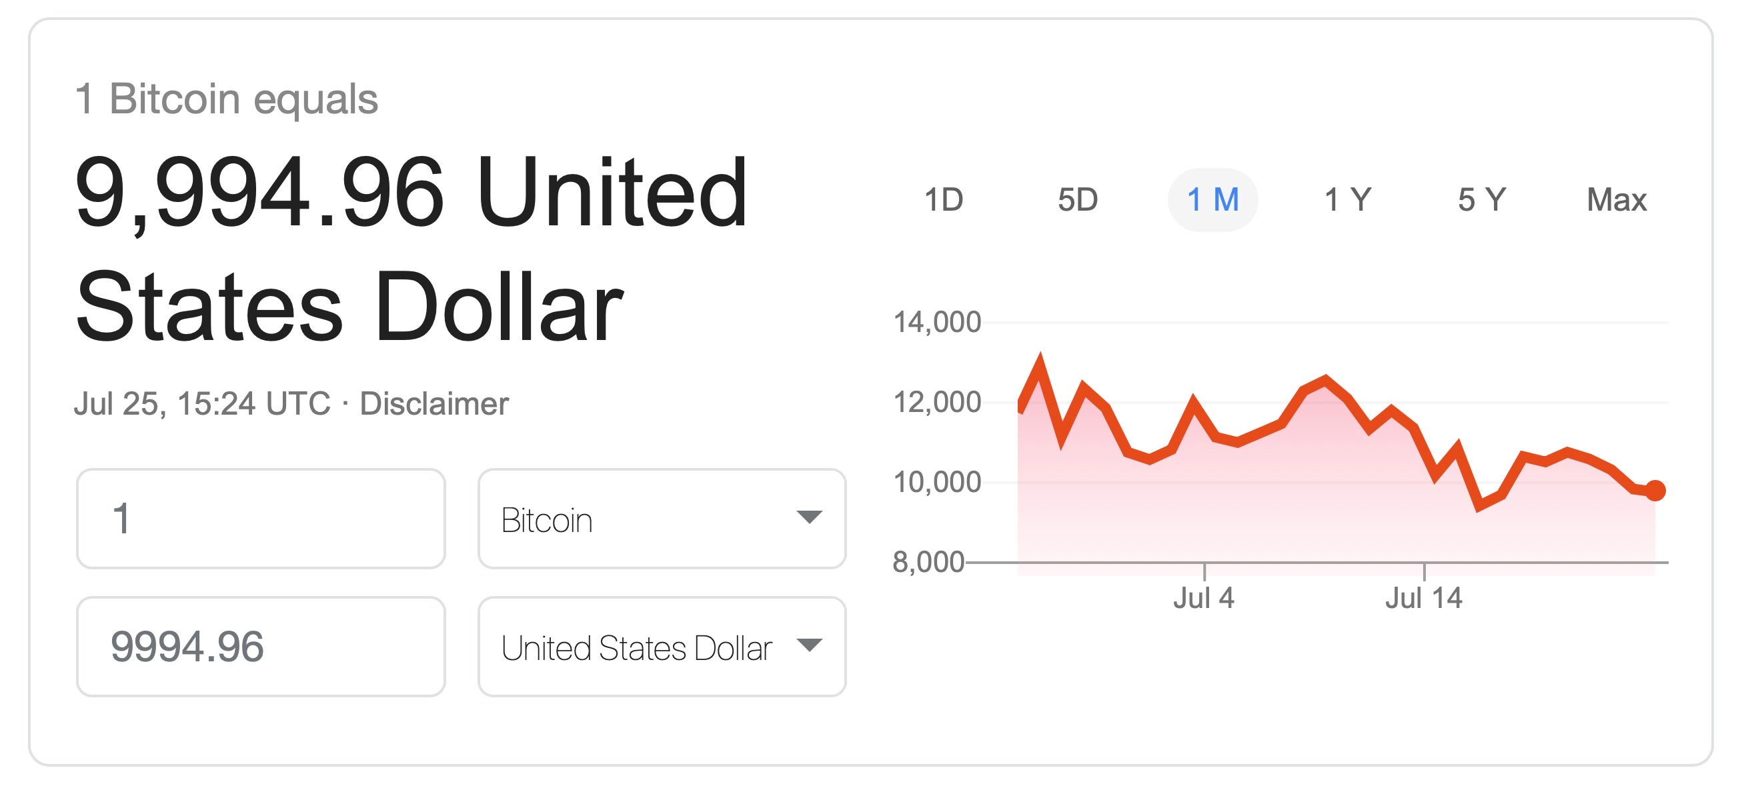The image size is (1742, 792).
Task: Click the Bitcoin amount field showing 1
Action: tap(260, 519)
